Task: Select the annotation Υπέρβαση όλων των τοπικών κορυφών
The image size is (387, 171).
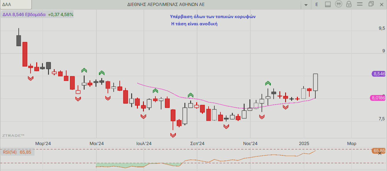Action: (213, 17)
